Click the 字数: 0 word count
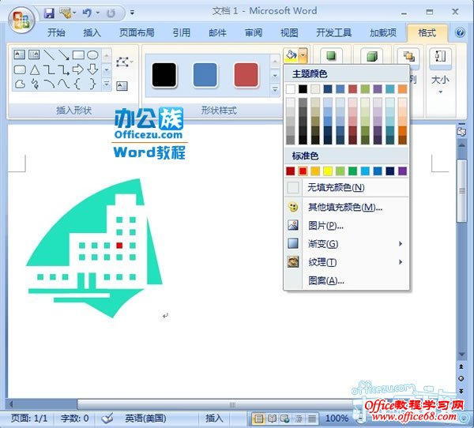Image resolution: width=474 pixels, height=428 pixels. [x=75, y=419]
